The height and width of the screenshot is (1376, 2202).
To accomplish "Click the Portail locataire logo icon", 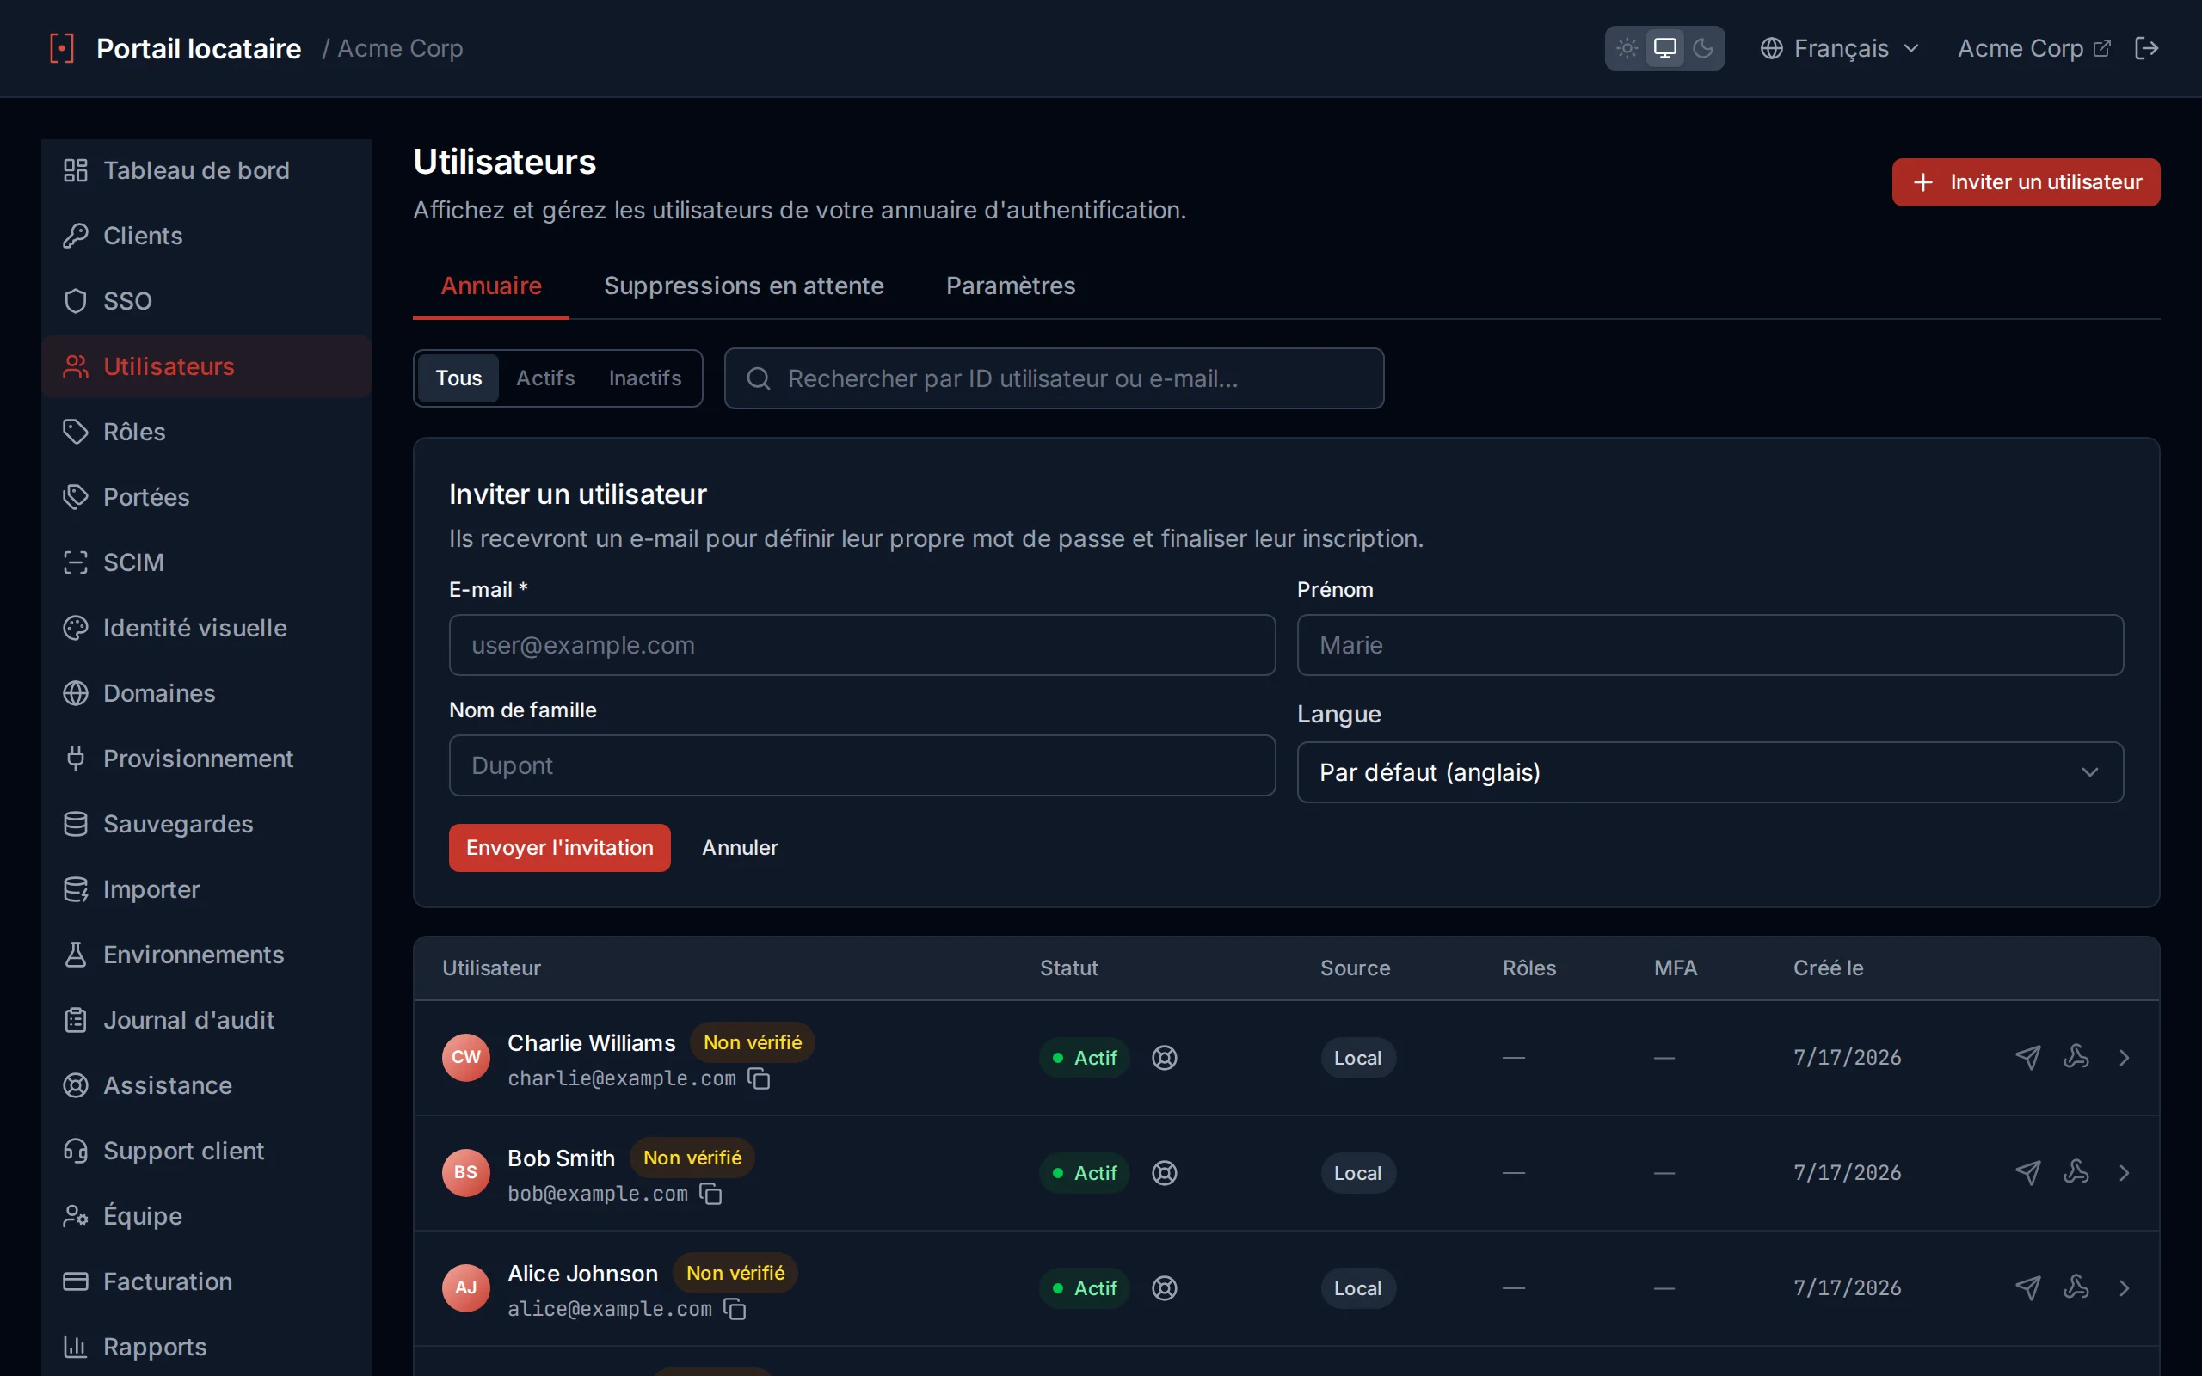I will click(x=62, y=48).
